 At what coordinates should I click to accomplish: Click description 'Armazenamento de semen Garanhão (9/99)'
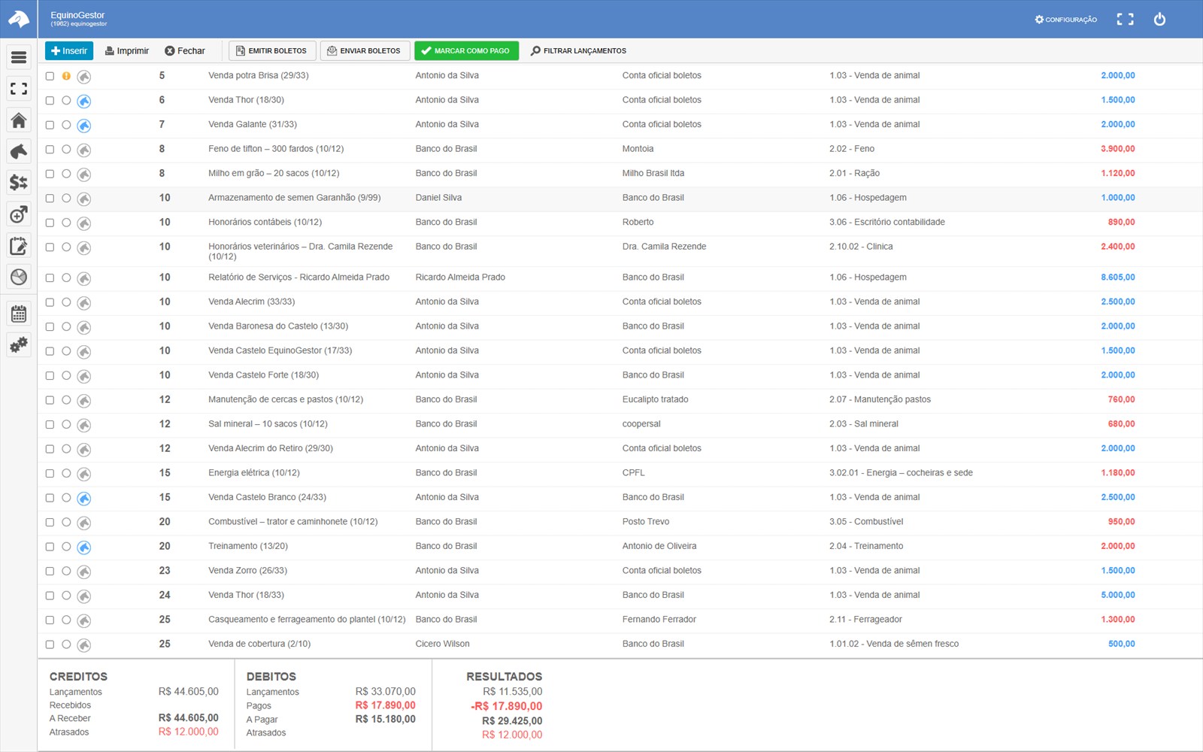pos(295,198)
